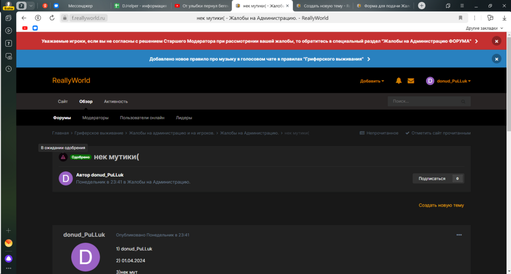This screenshot has width=511, height=274.
Task: Open a new tab with the plus button
Action: coord(422,6)
